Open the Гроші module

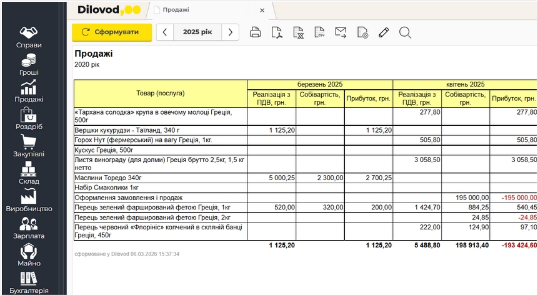29,65
